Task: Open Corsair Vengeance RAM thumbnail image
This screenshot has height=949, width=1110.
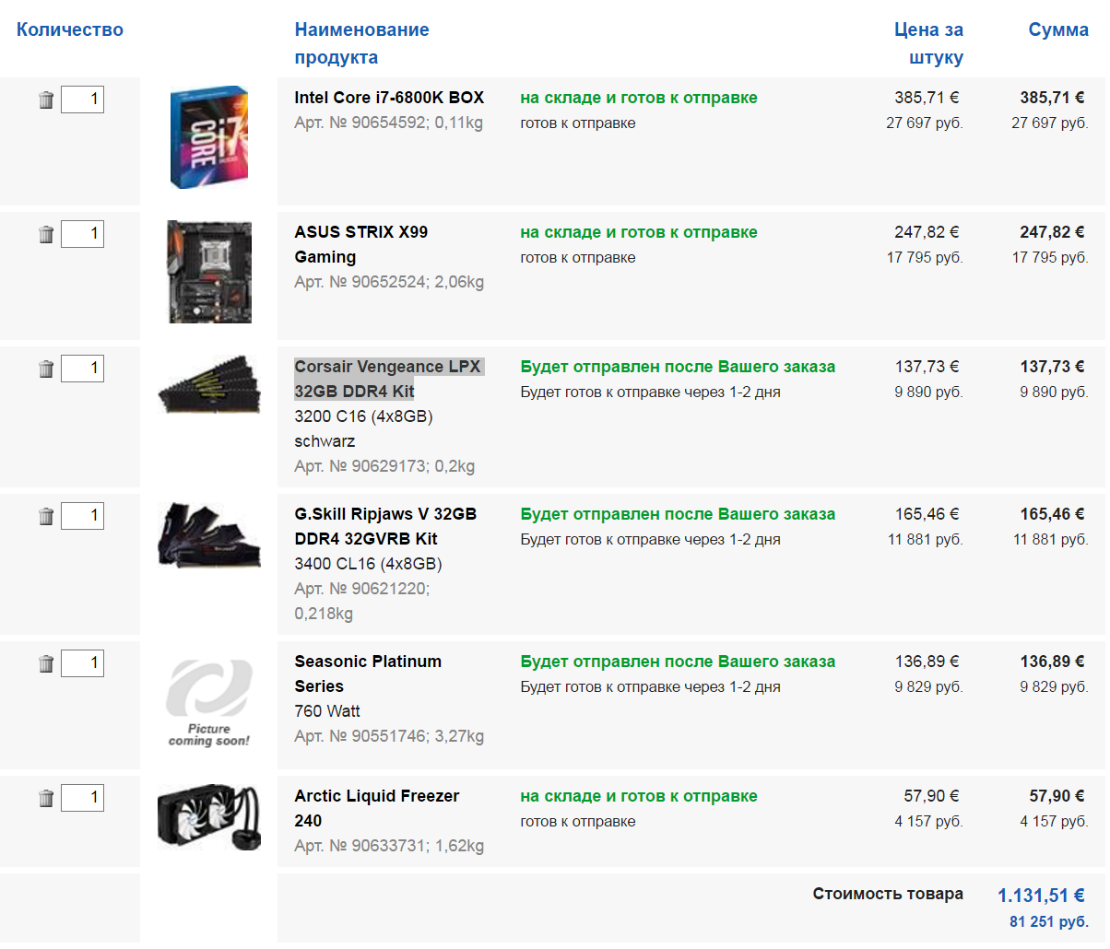Action: [x=209, y=384]
